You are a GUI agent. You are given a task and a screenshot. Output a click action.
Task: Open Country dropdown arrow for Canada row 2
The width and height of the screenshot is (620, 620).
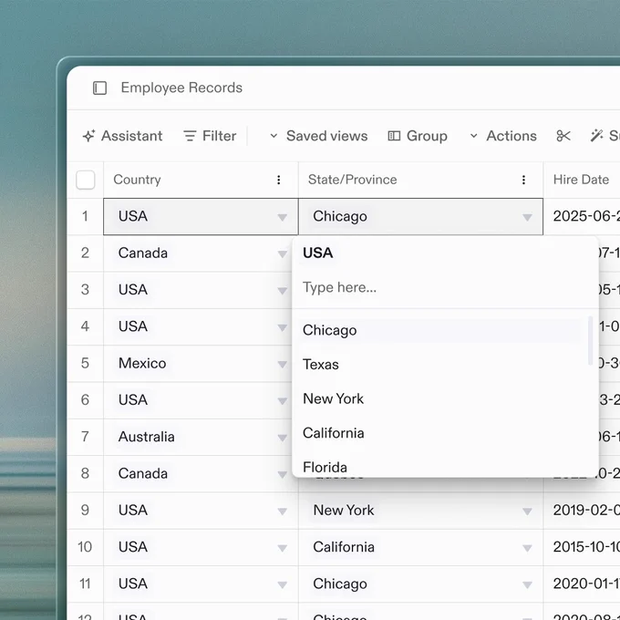pyautogui.click(x=283, y=253)
